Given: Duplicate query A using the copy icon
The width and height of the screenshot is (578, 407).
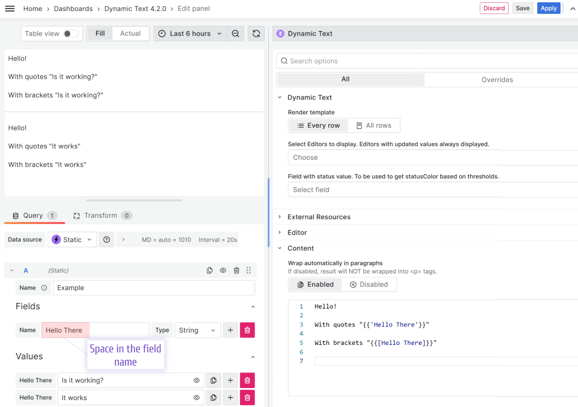Looking at the screenshot, I should point(210,270).
